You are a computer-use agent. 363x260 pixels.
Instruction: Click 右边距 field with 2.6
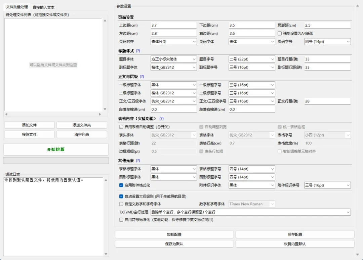(x=252, y=33)
